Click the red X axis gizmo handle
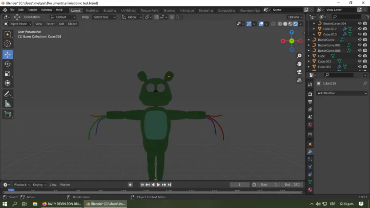The height and width of the screenshot is (208, 370). pos(283,41)
